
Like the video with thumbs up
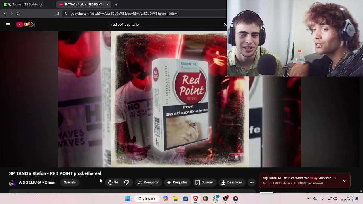[x=113, y=182]
